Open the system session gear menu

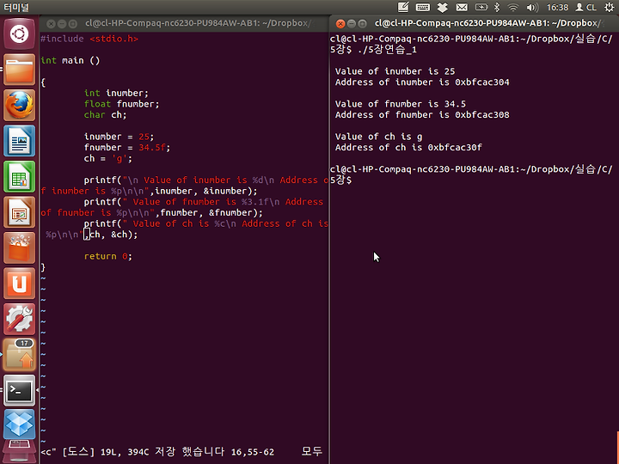pyautogui.click(x=610, y=7)
